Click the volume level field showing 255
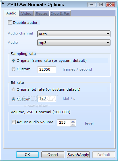The height and width of the screenshot is (161, 118). pos(64,123)
